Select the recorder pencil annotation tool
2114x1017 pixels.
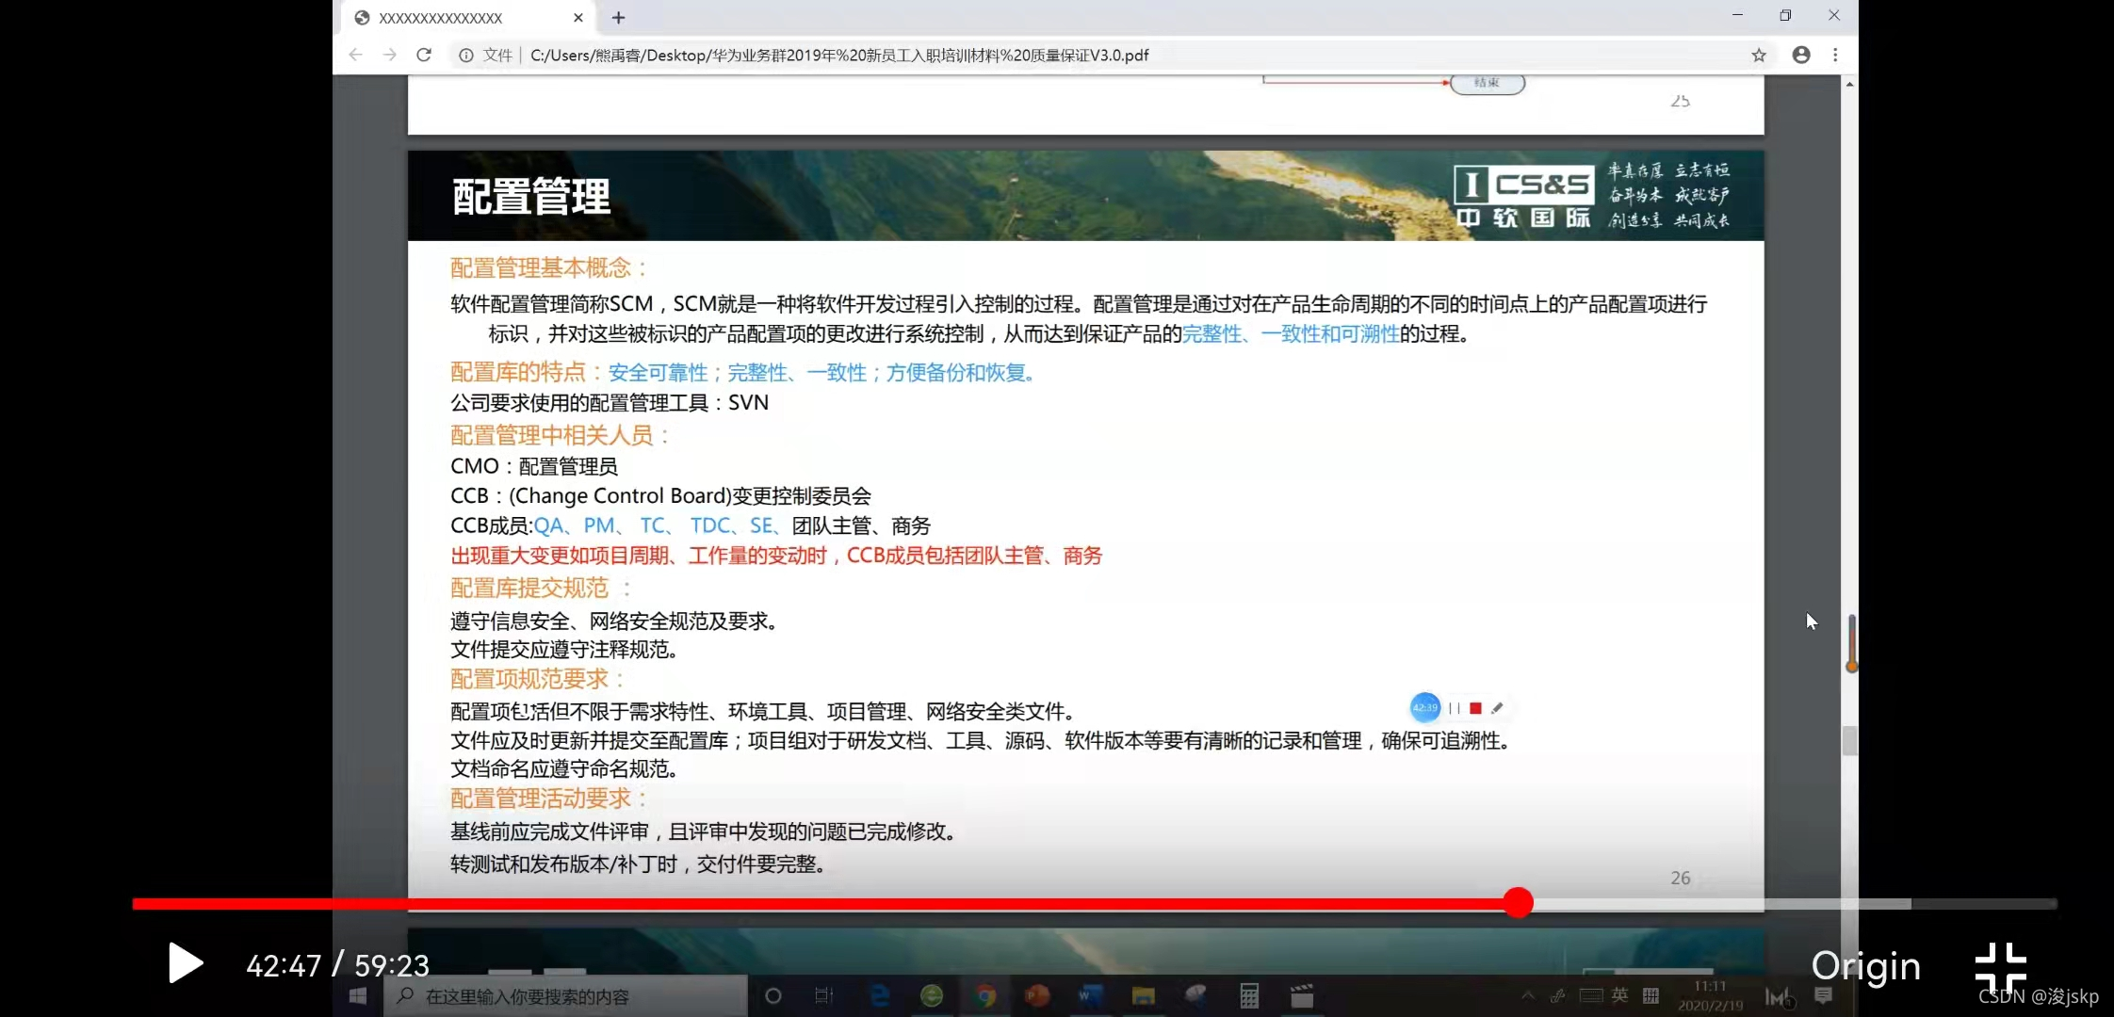click(1497, 708)
